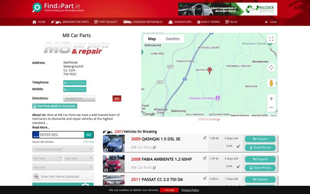The height and width of the screenshot is (194, 310).
Task: Reveal the telephone number
Action: tap(75, 83)
